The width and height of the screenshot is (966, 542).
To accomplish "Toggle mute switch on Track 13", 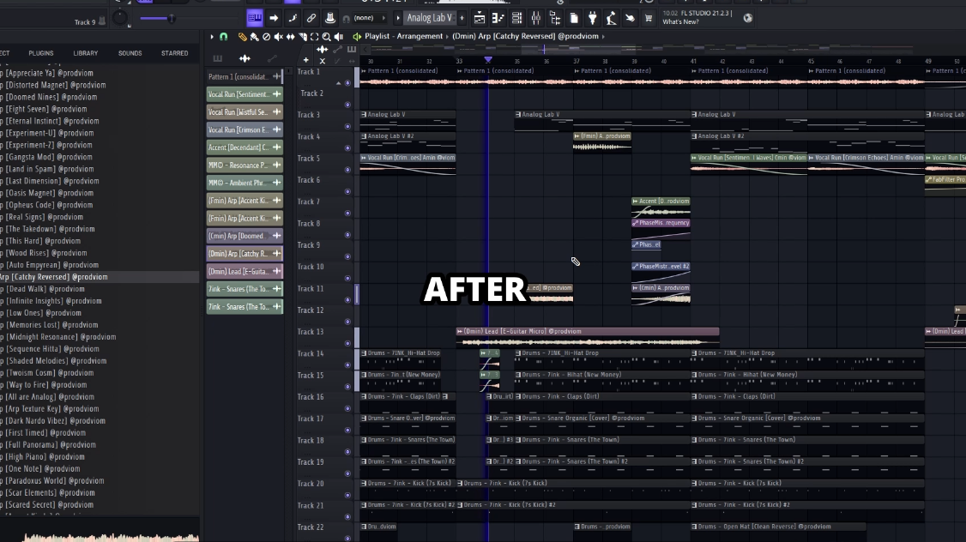I will tap(347, 343).
